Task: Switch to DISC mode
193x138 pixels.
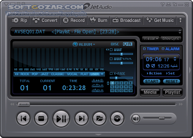Action: click(x=115, y=44)
